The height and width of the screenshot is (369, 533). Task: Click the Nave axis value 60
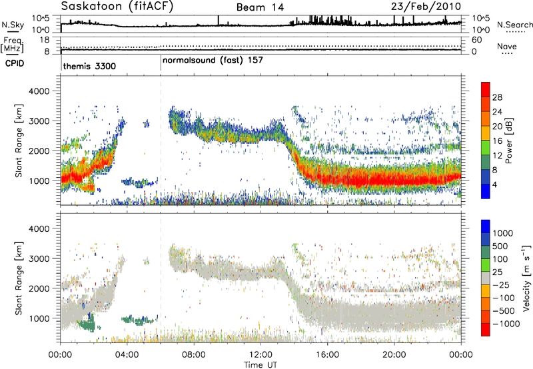476,40
